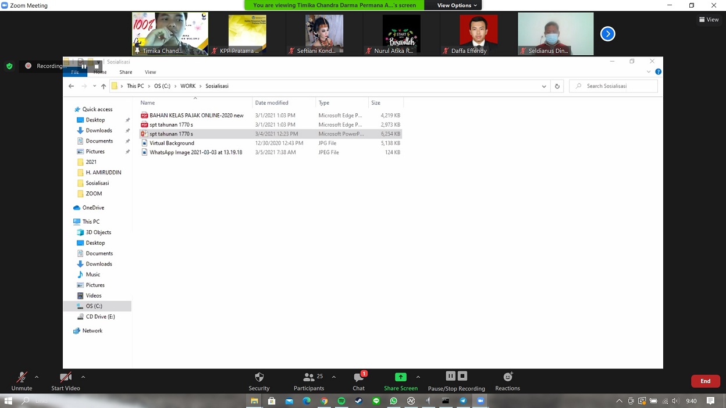Open the Share tab in Explorer
The height and width of the screenshot is (408, 726).
tap(126, 72)
